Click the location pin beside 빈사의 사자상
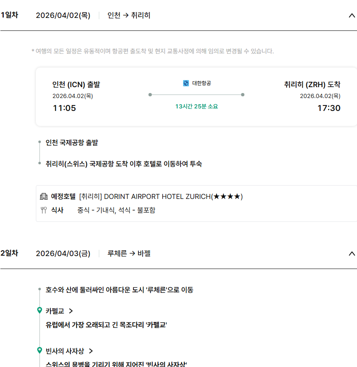357x367 pixels. [40, 351]
